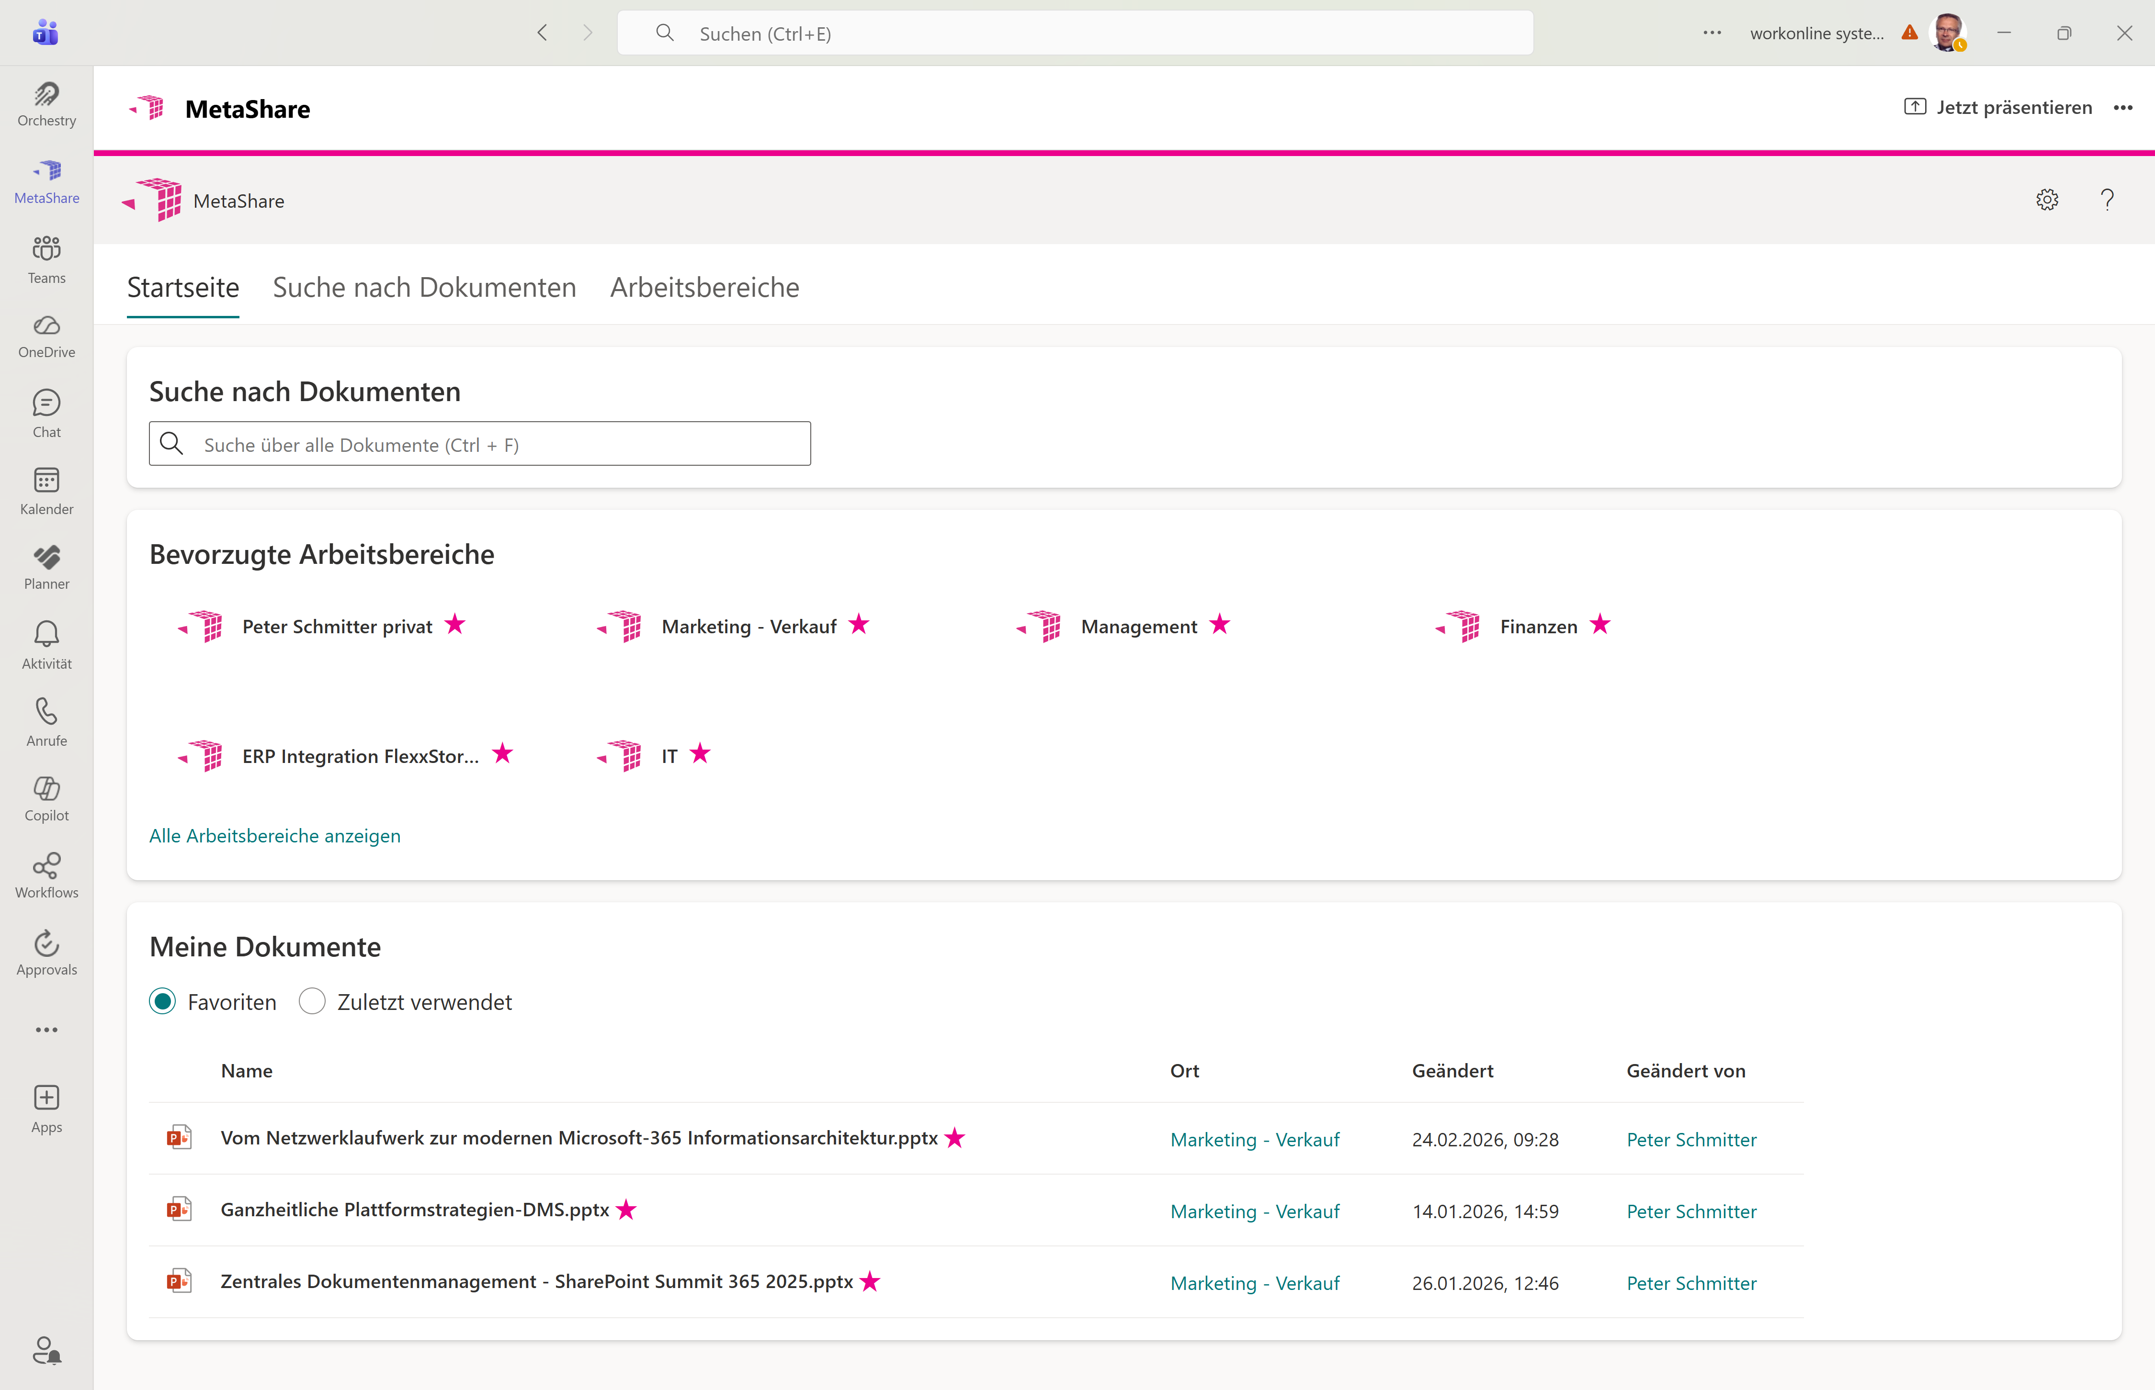
Task: Expand more apps ellipsis in sidebar
Action: pyautogui.click(x=46, y=1029)
